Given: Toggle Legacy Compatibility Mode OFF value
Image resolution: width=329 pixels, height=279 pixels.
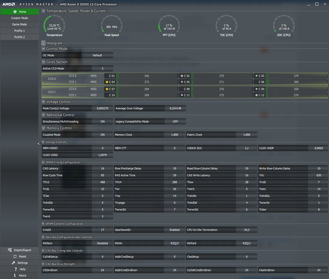Looking at the screenshot, I should pos(175,121).
